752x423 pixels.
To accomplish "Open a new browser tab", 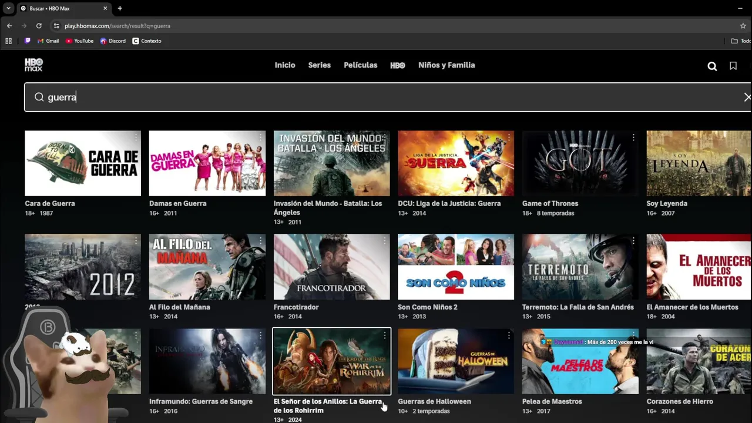I will pyautogui.click(x=120, y=8).
